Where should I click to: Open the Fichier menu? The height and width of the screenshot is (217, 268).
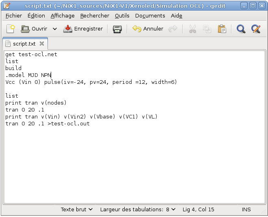click(x=14, y=15)
